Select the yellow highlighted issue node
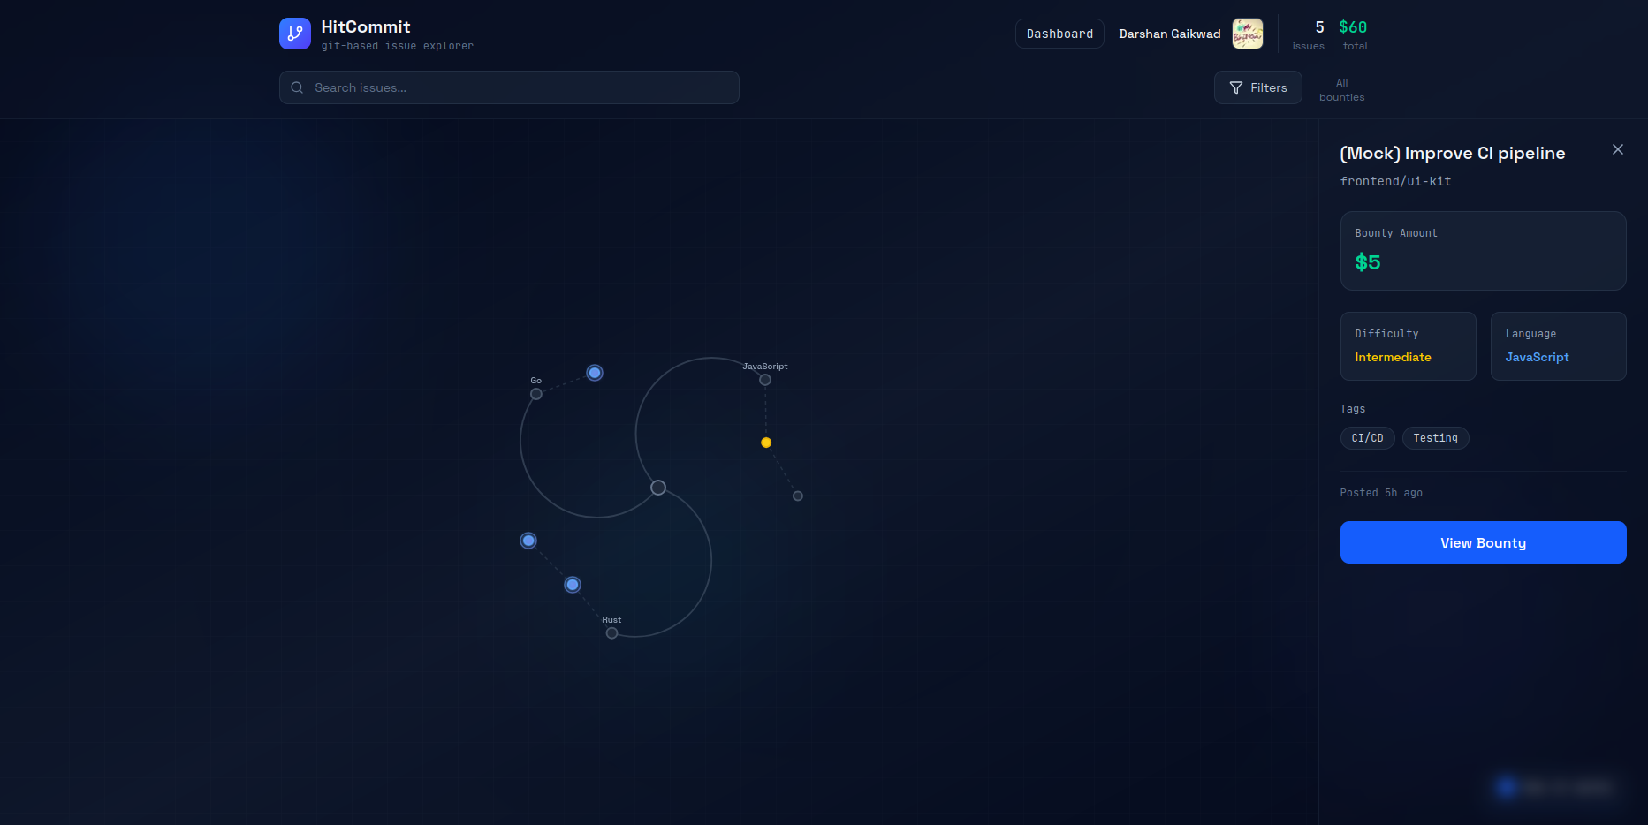This screenshot has width=1648, height=825. pyautogui.click(x=765, y=442)
